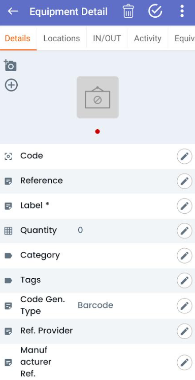195x380 pixels.
Task: Edit the Reference field pencil icon
Action: [x=184, y=181]
